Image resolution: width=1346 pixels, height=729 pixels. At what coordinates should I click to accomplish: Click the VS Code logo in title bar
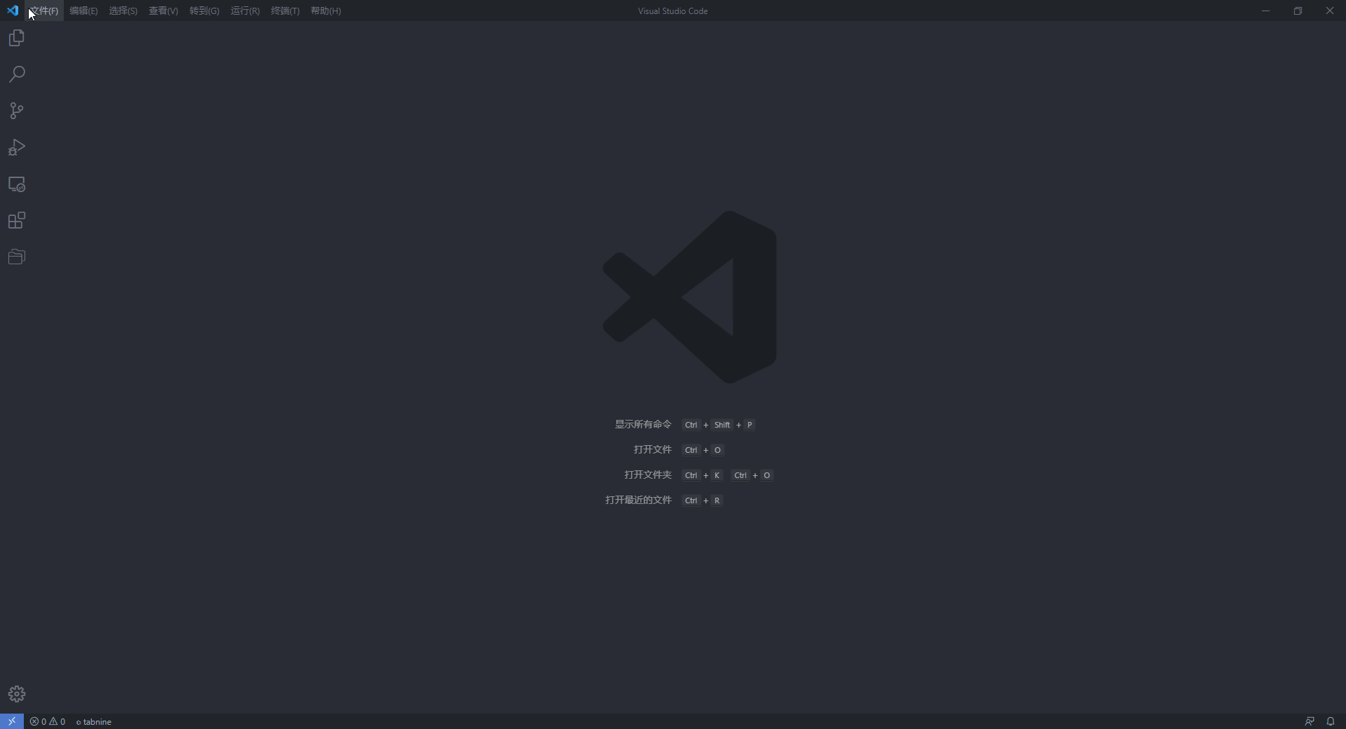click(13, 11)
